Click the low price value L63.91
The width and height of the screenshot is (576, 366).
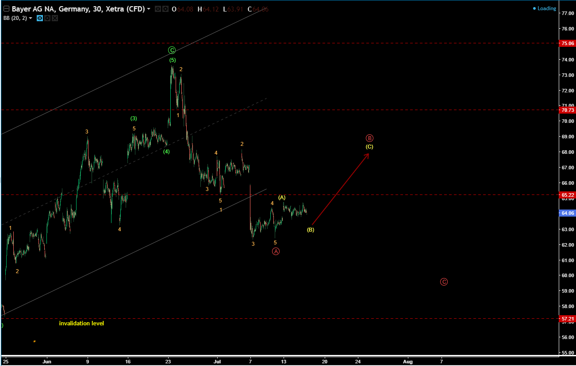point(233,9)
